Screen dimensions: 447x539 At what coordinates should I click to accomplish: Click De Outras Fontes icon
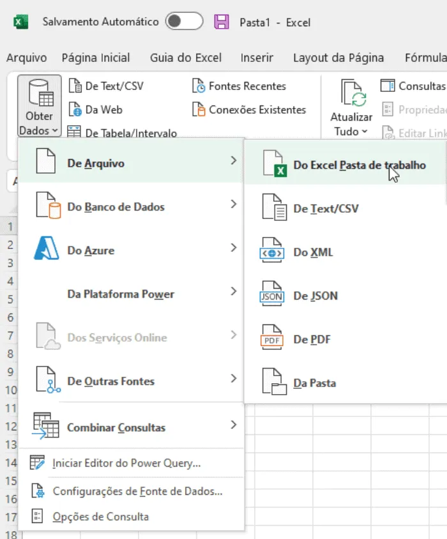(x=48, y=379)
